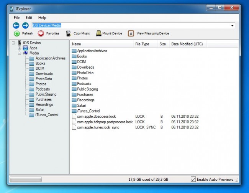Click the blue Forward arrow icon

click(x=25, y=25)
